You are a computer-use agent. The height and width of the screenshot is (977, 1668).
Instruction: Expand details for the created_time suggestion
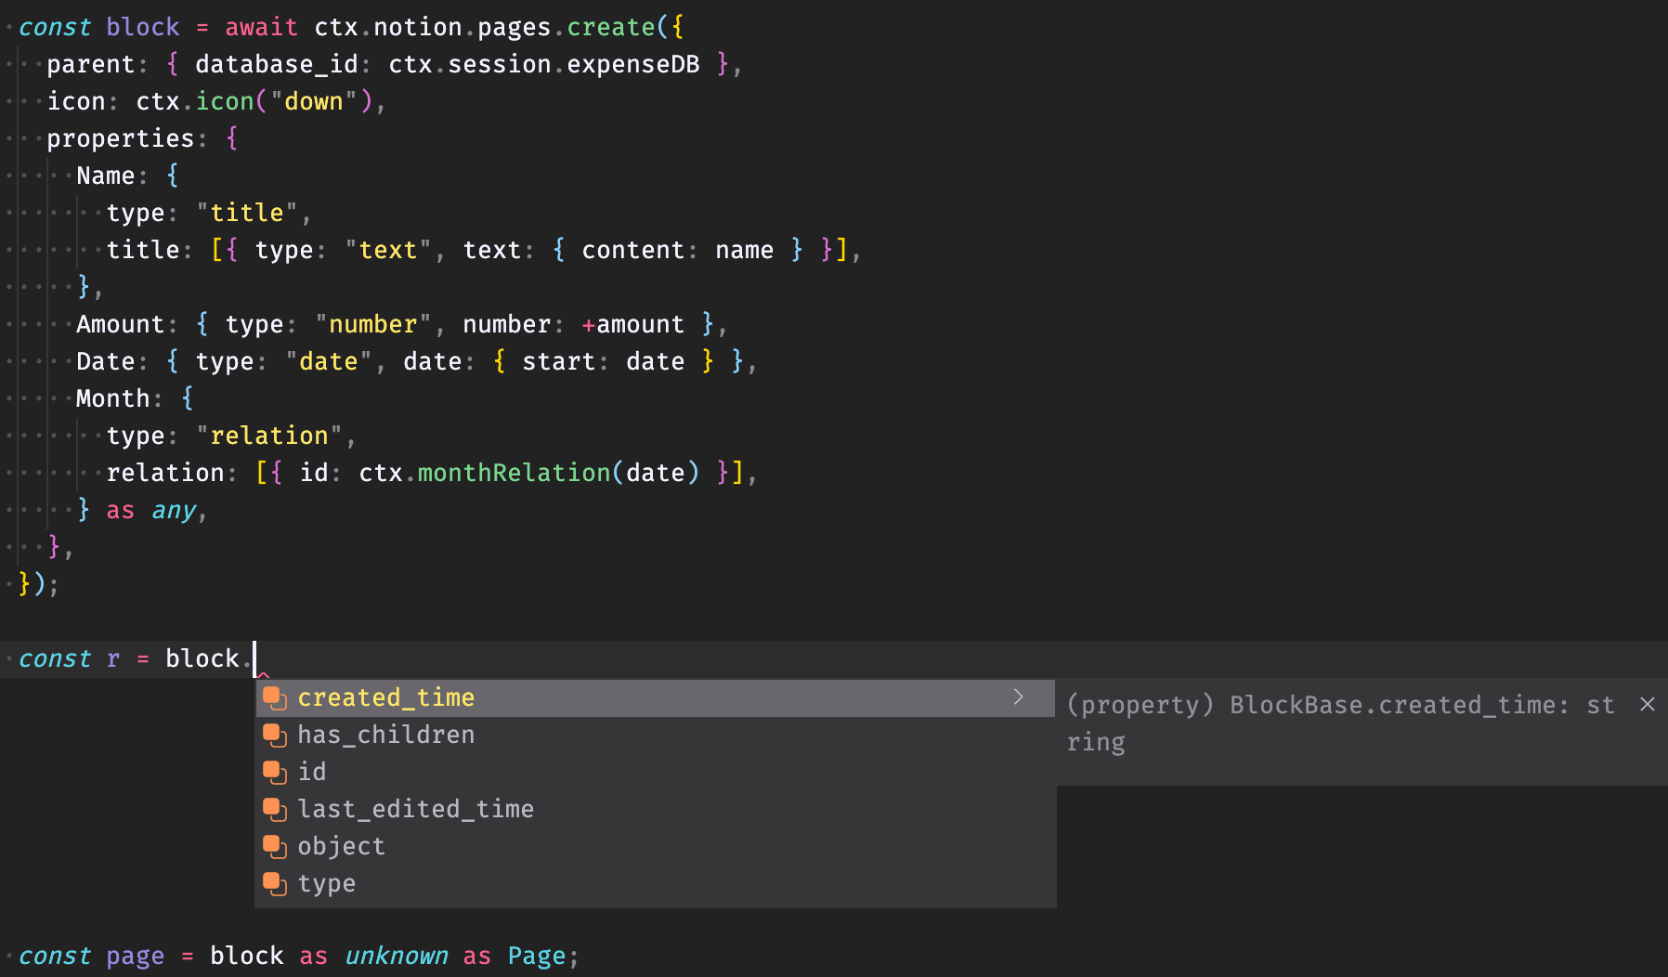pyautogui.click(x=1018, y=697)
